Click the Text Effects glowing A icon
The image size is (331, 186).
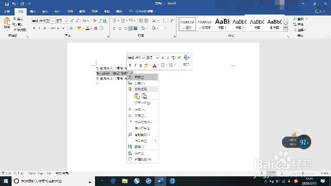(x=71, y=28)
